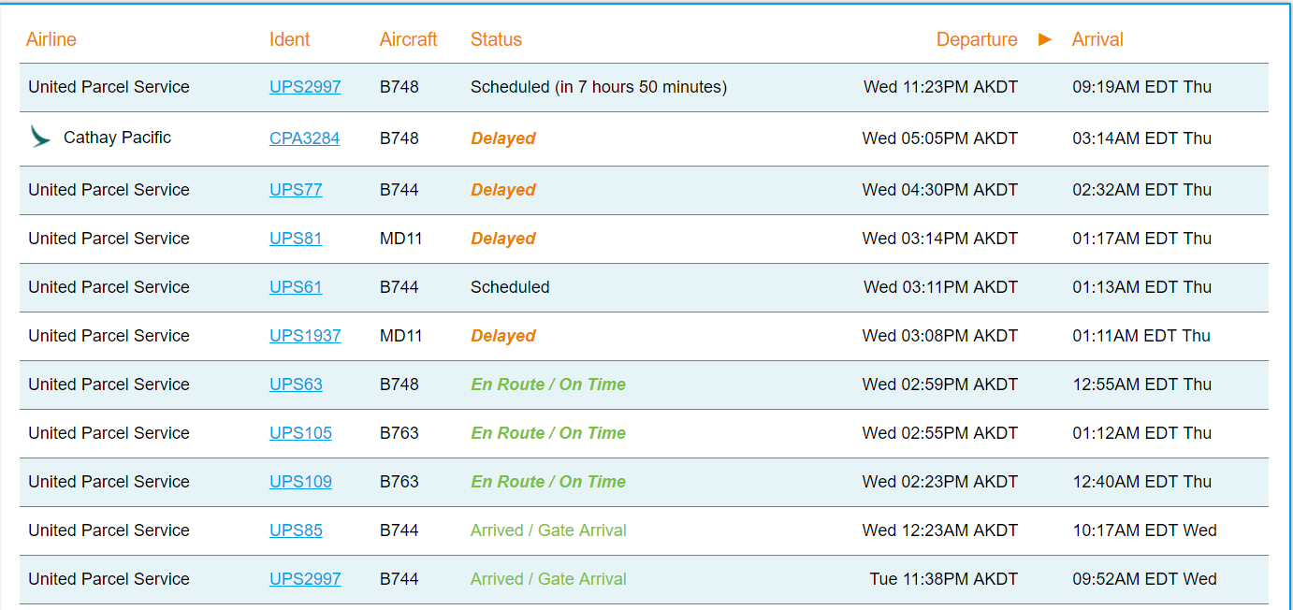Open flight UPS61 details link

[x=296, y=287]
